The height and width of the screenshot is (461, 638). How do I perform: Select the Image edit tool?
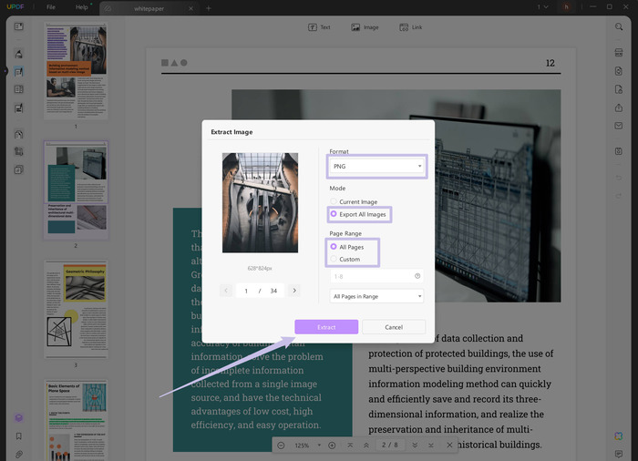pyautogui.click(x=365, y=27)
